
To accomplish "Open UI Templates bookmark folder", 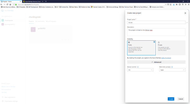I will tap(21, 7).
